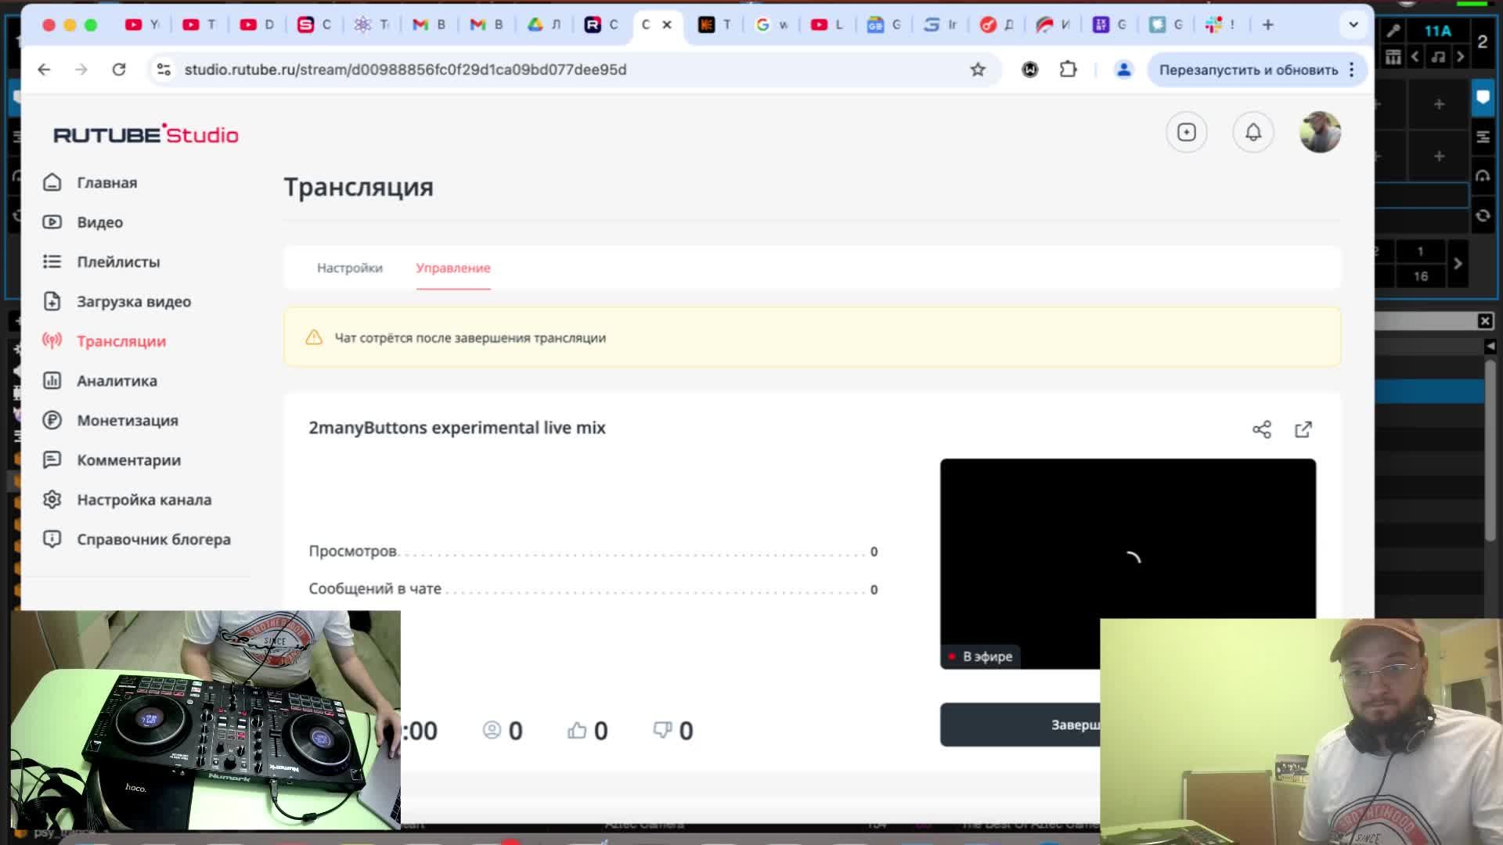This screenshot has height=845, width=1503.
Task: Click the add video plus icon
Action: 1186,132
